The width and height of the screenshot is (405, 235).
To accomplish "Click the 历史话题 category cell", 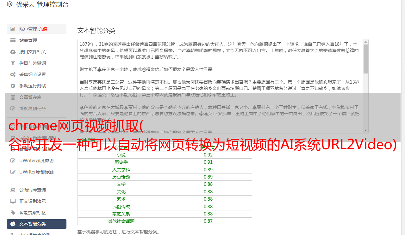I will 121,177.
